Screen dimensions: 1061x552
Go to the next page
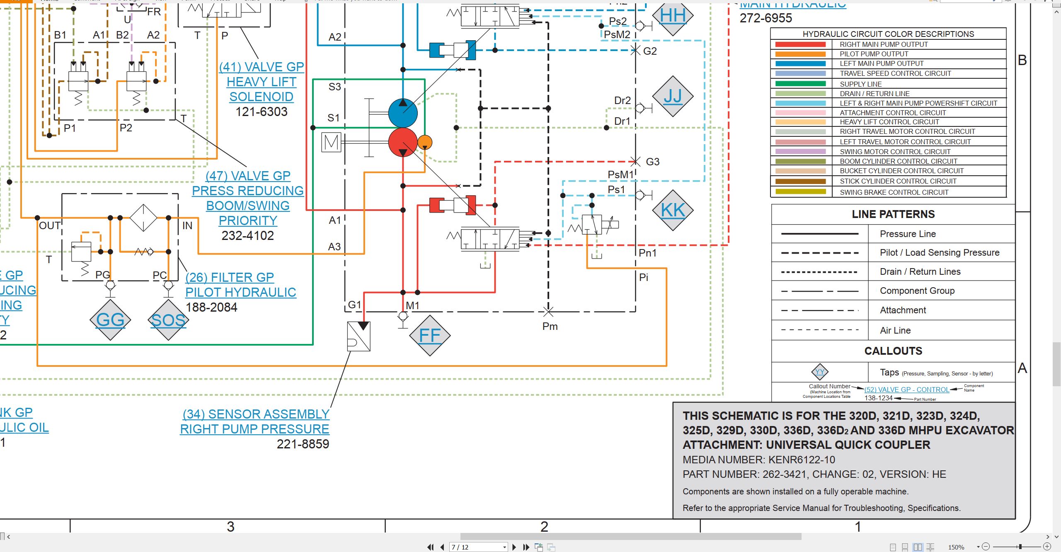pyautogui.click(x=514, y=547)
